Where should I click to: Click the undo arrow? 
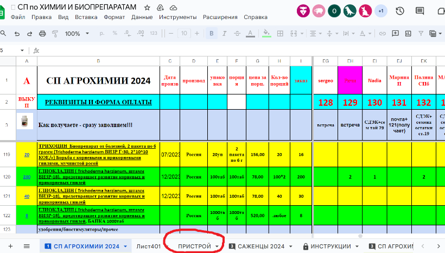click(17, 34)
